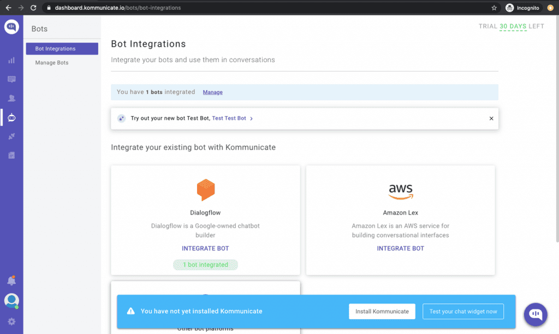Click the chevron arrow after Test Test Bot
The image size is (559, 334).
251,118
